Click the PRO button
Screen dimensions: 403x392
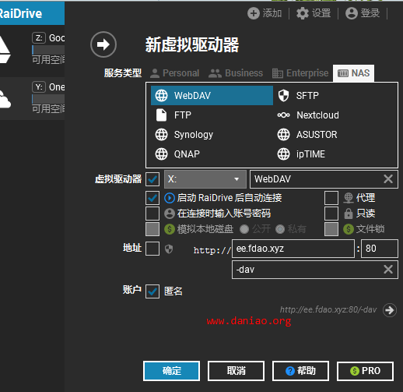click(365, 371)
